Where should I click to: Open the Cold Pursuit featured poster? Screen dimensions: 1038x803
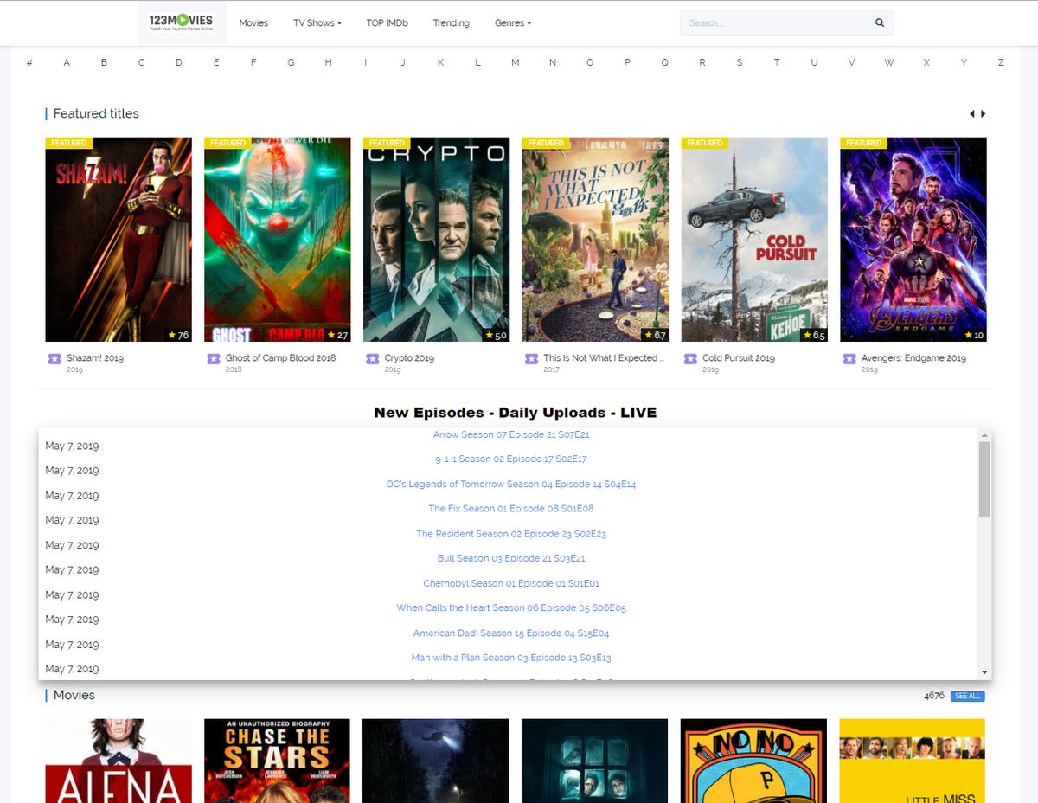click(754, 240)
